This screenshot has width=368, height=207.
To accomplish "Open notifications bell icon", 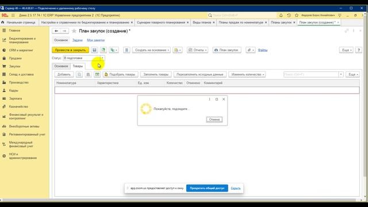I will (281, 16).
